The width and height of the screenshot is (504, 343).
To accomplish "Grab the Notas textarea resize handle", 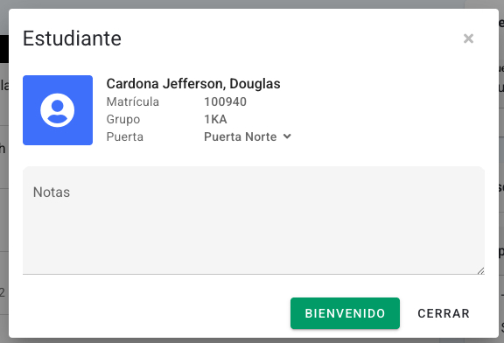I will pos(480,270).
